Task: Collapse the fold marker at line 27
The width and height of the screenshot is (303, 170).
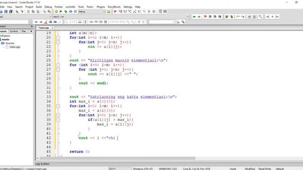Action: point(58,69)
